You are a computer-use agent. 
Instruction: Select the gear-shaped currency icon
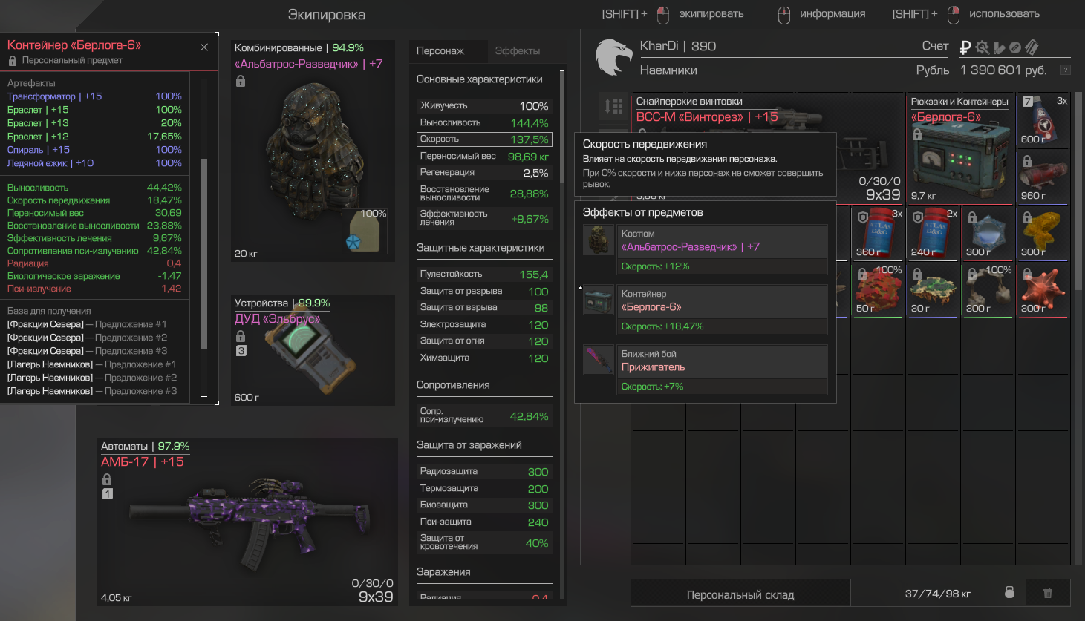point(983,47)
